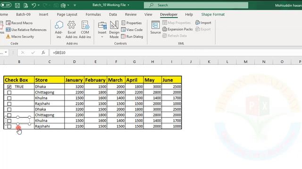
Task: Select column D header
Action: [75, 61]
